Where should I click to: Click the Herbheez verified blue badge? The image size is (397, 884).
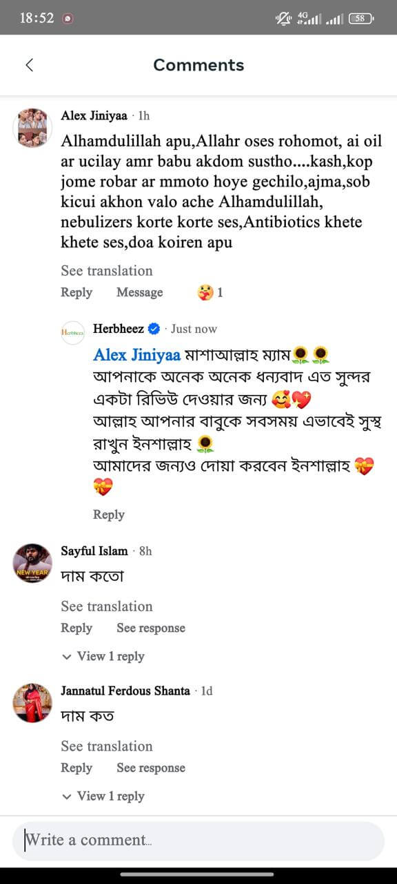coord(154,329)
